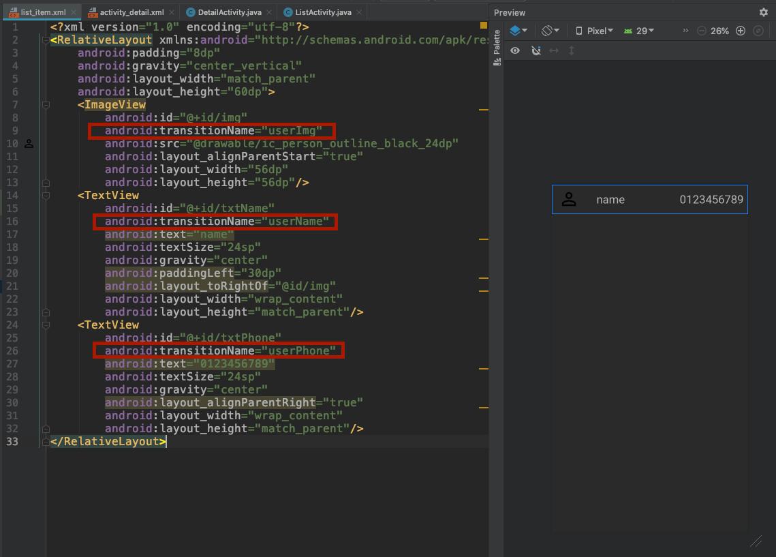Click the android:id="@+id/txtPhone" line
This screenshot has width=776, height=557.
193,338
